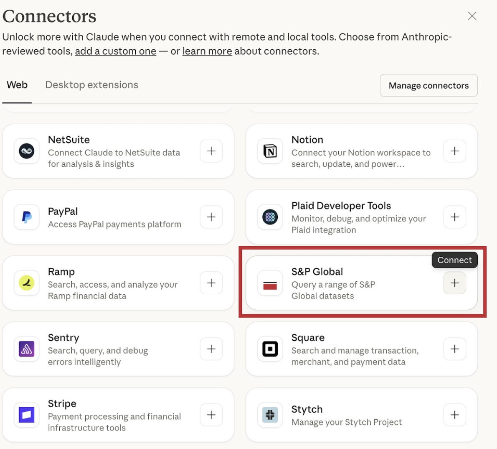Image resolution: width=497 pixels, height=449 pixels.
Task: Connect S&P Global with the plus button
Action: [454, 283]
